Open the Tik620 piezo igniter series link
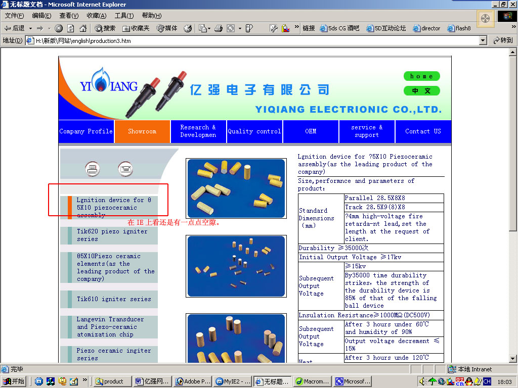The height and width of the screenshot is (388, 518). pyautogui.click(x=112, y=235)
